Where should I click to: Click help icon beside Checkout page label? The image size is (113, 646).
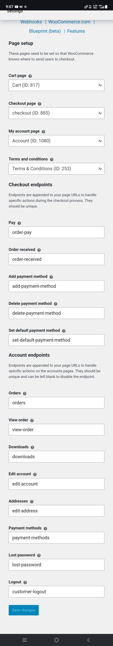coord(40,104)
